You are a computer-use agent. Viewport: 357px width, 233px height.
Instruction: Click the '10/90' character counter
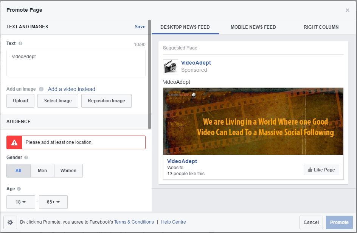coord(140,44)
